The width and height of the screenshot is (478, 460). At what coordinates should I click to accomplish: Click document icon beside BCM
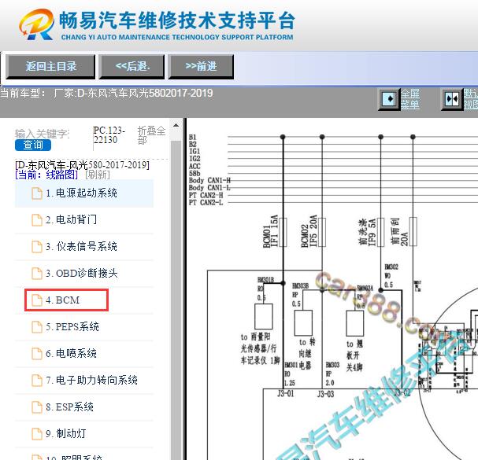click(x=37, y=300)
